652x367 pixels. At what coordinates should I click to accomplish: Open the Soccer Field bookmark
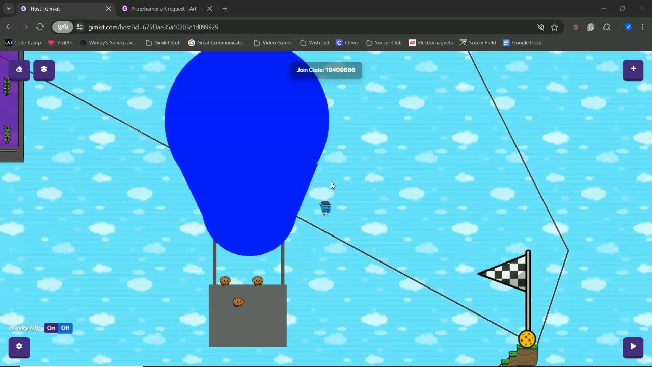[x=478, y=43]
